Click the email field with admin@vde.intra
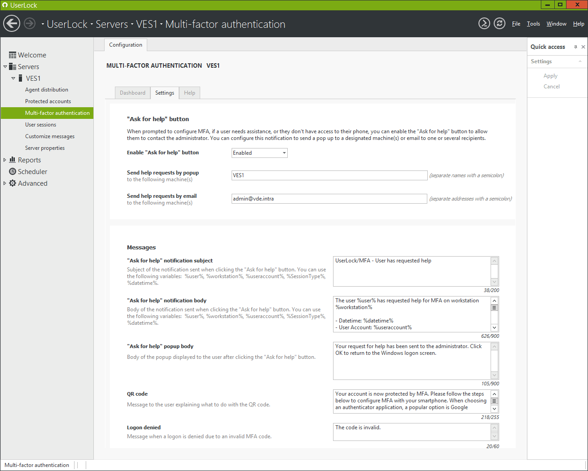The width and height of the screenshot is (588, 471). (329, 199)
